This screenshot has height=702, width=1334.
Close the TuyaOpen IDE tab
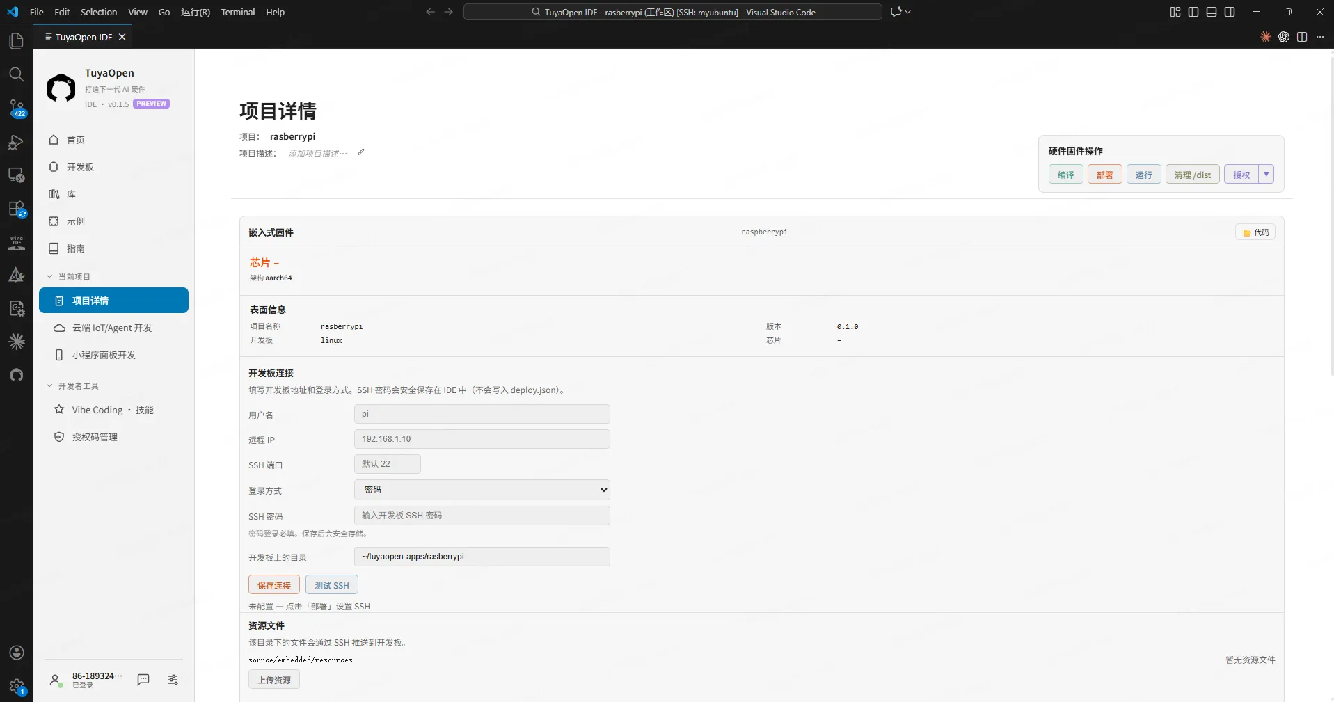[x=122, y=37]
